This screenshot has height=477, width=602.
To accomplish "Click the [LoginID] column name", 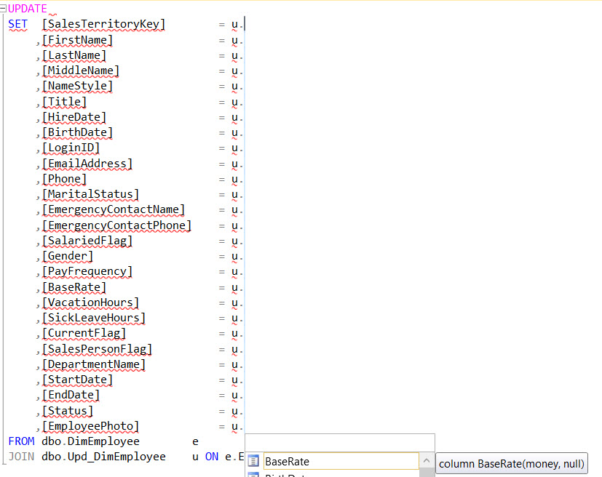I will [x=71, y=148].
